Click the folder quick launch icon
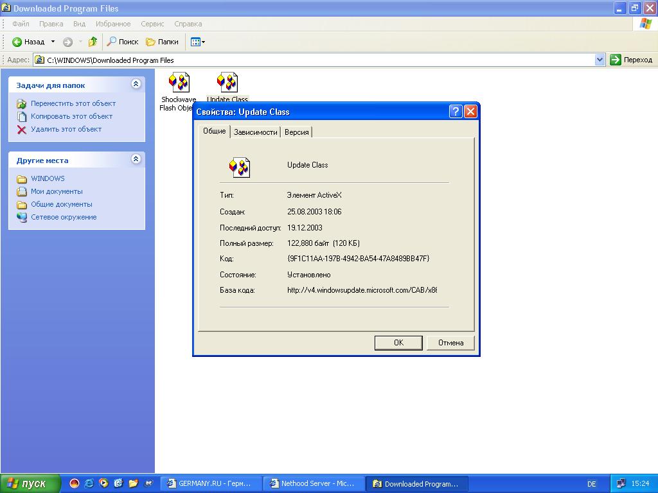Image resolution: width=658 pixels, height=493 pixels. click(x=133, y=483)
